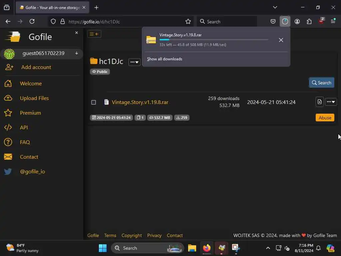341x256 pixels.
Task: Click the blue Search button
Action: pyautogui.click(x=322, y=83)
